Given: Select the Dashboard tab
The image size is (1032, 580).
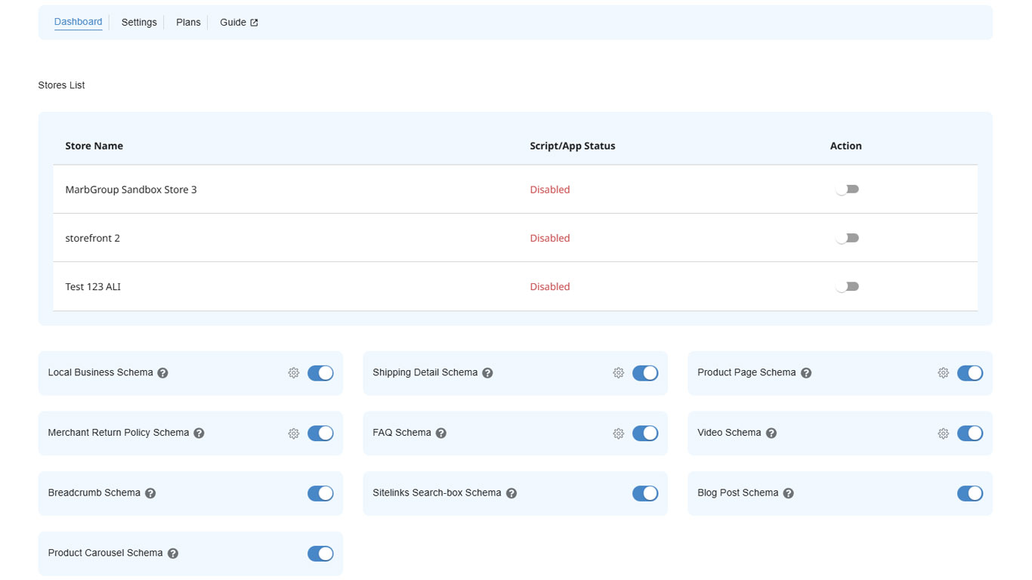Looking at the screenshot, I should point(78,22).
